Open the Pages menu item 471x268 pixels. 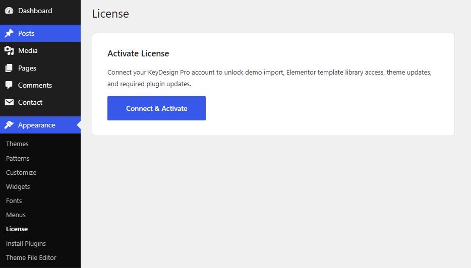[x=40, y=68]
